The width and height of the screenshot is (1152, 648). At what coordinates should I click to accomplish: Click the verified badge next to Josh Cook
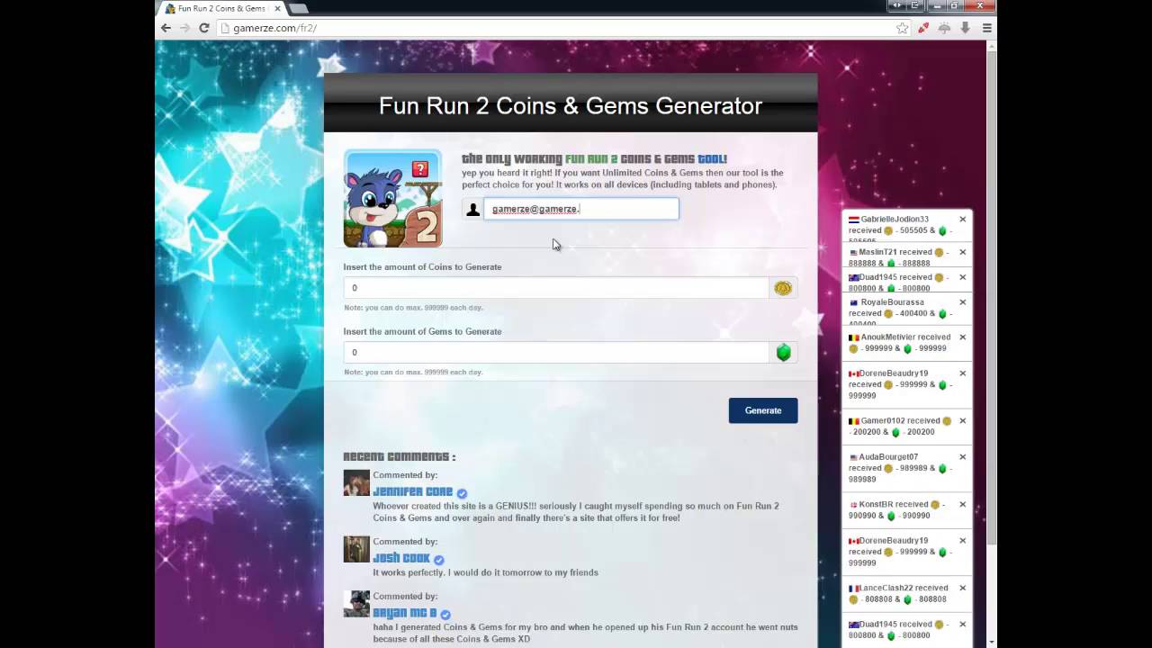[439, 560]
